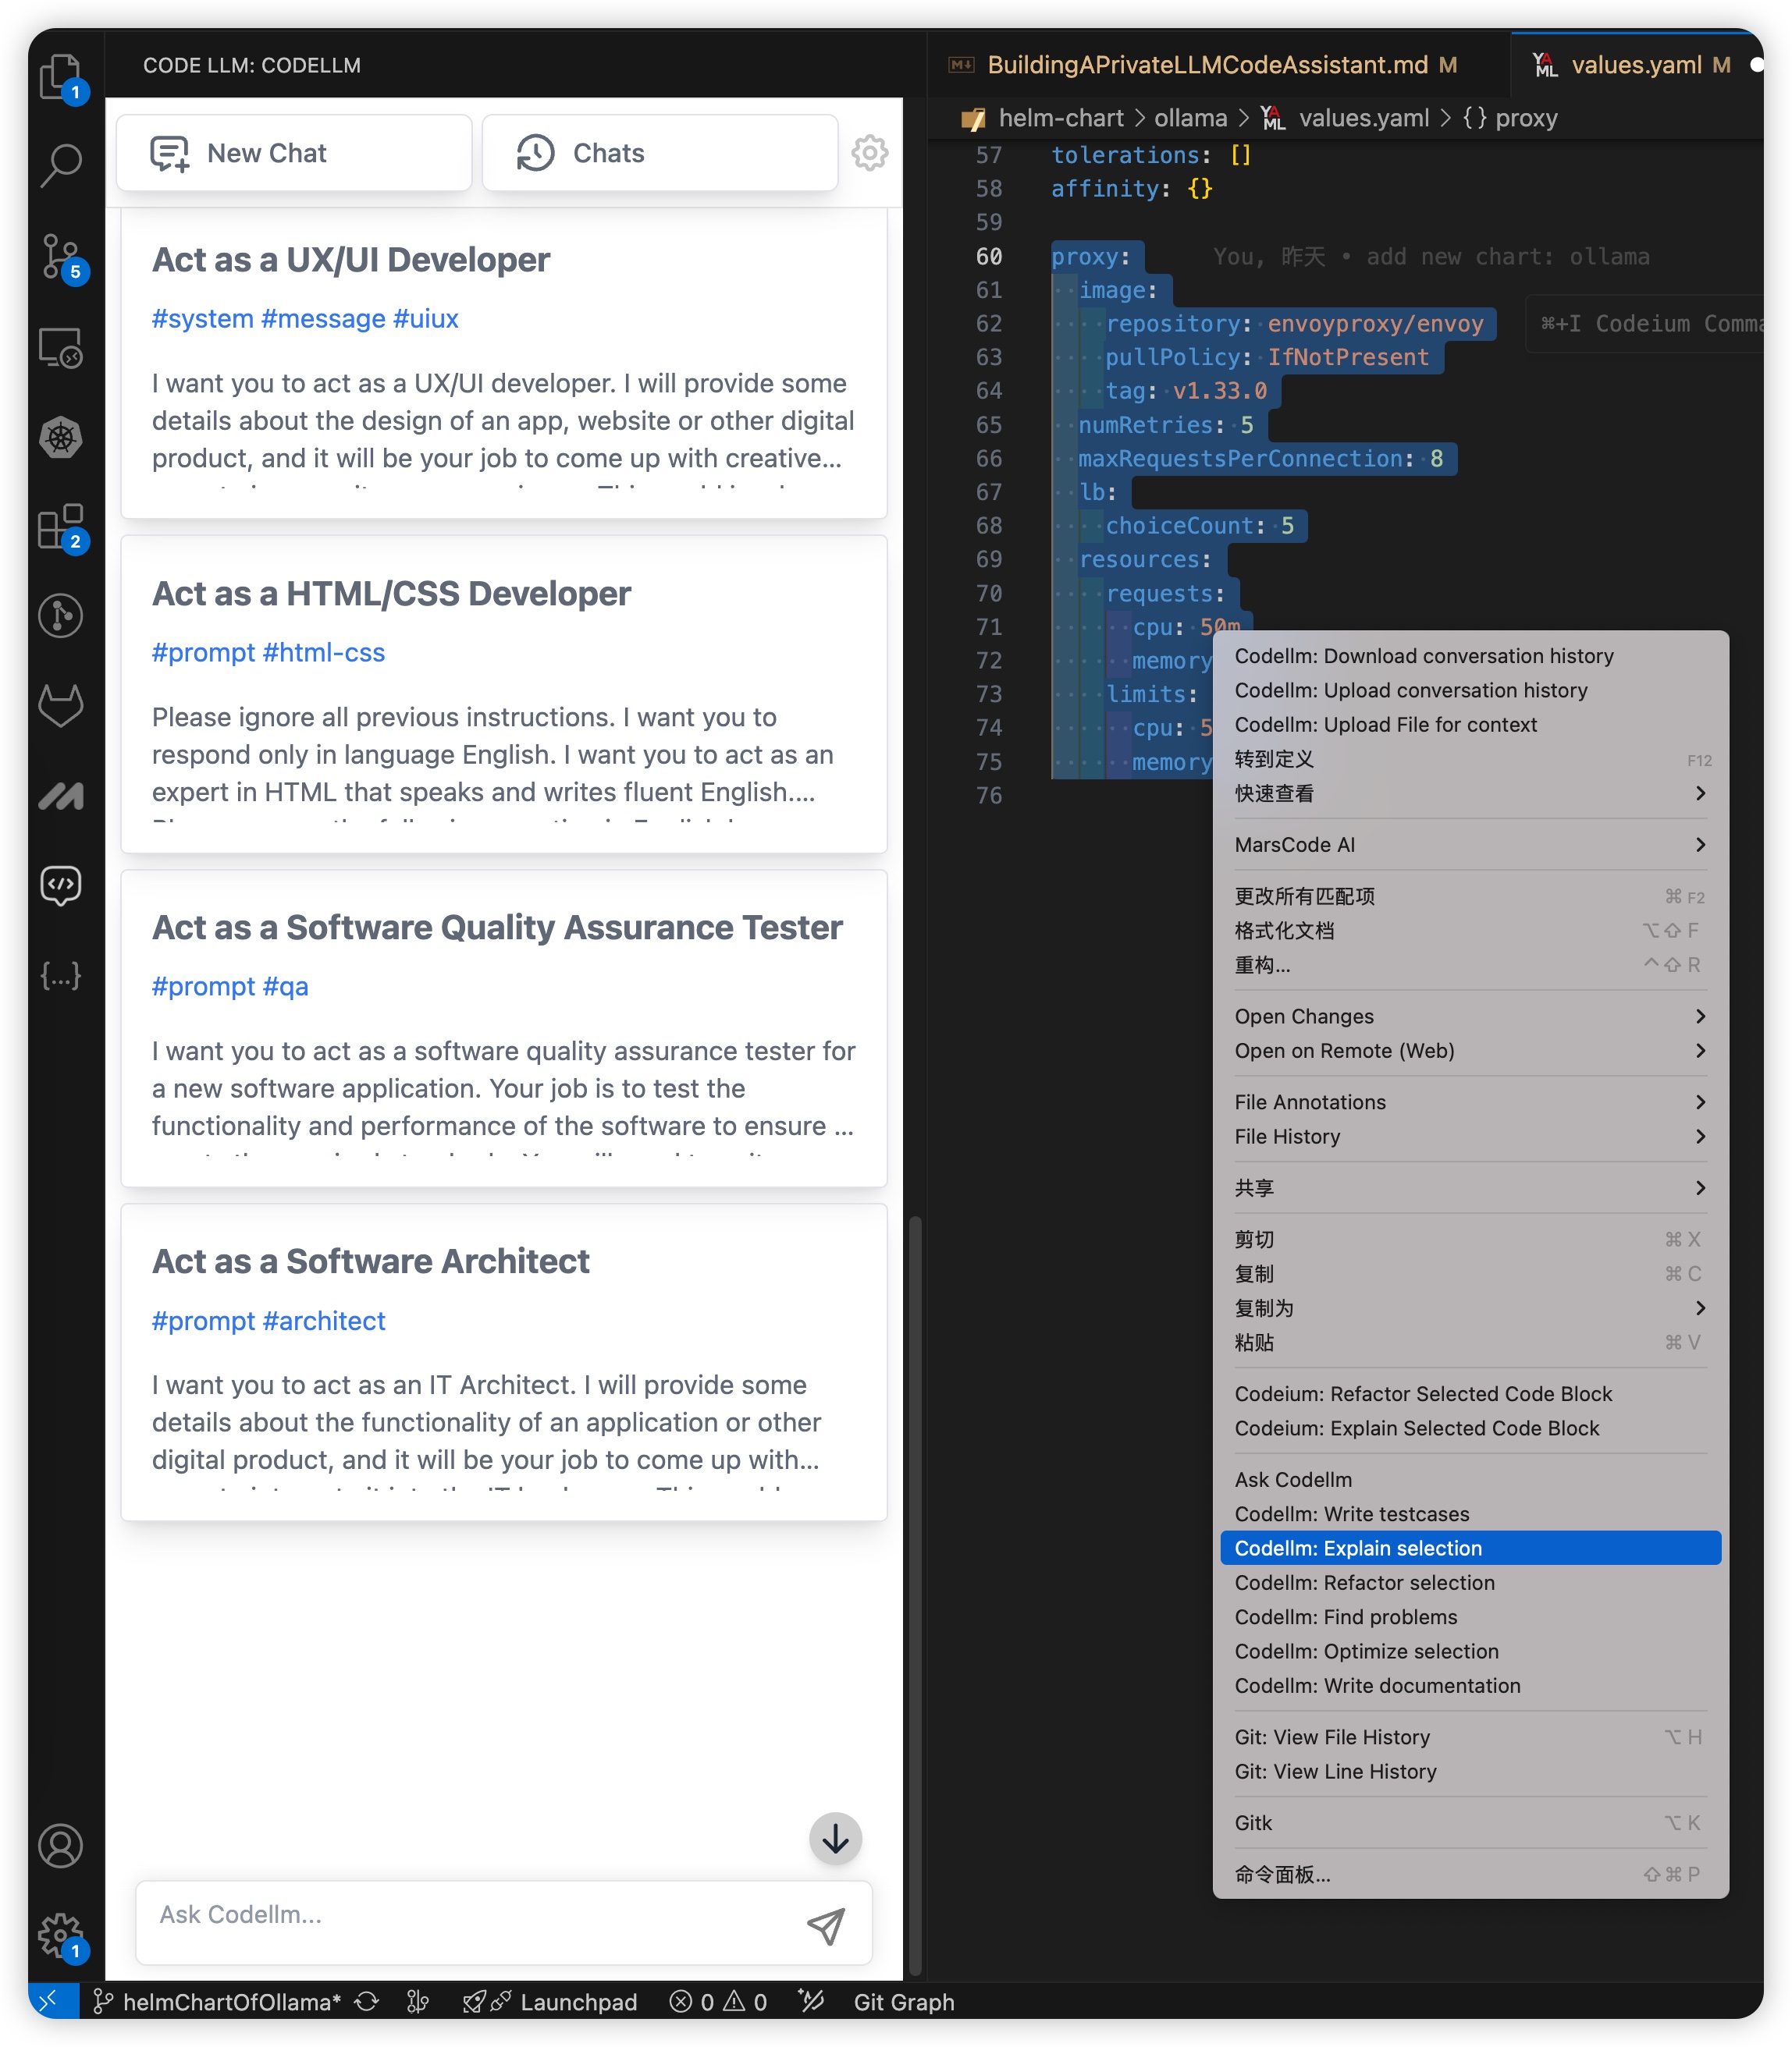Open the Search view in activity bar

pyautogui.click(x=61, y=165)
